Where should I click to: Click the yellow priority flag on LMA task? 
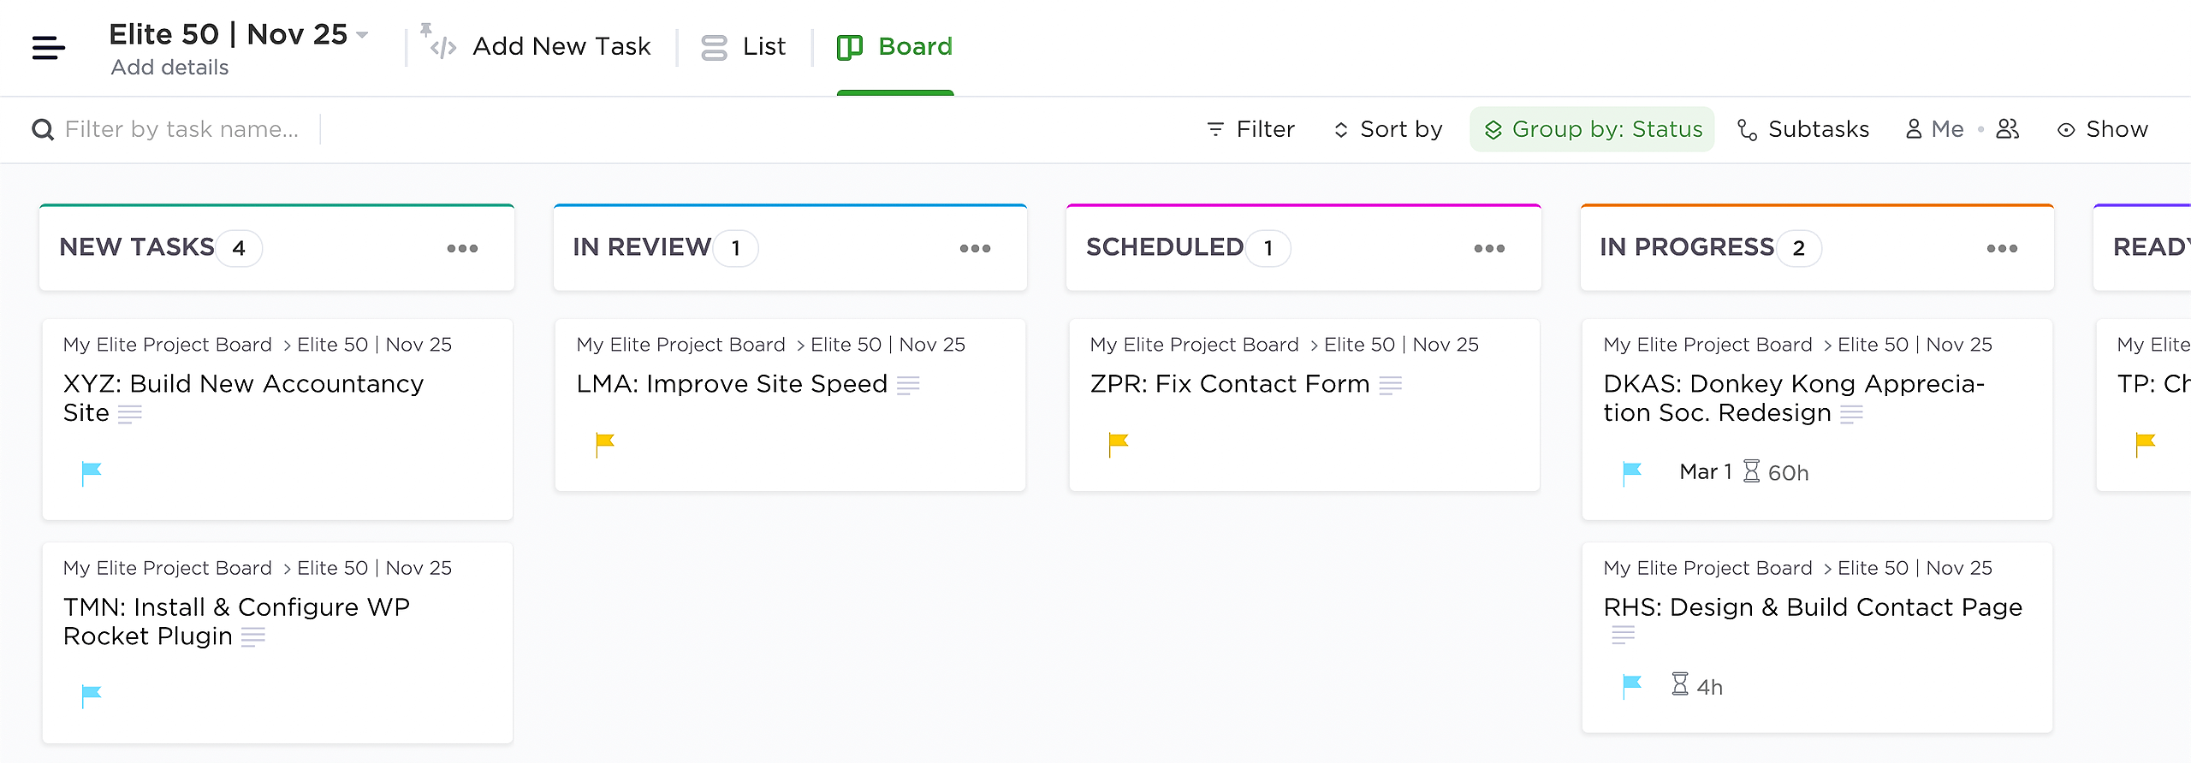click(x=604, y=444)
